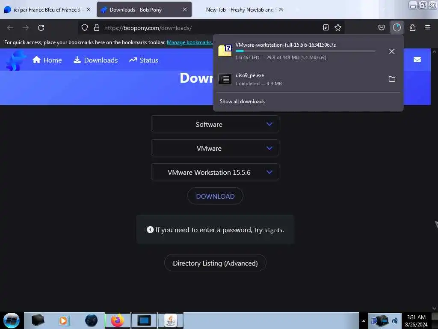Open Status navigation link
The width and height of the screenshot is (438, 329).
144,60
